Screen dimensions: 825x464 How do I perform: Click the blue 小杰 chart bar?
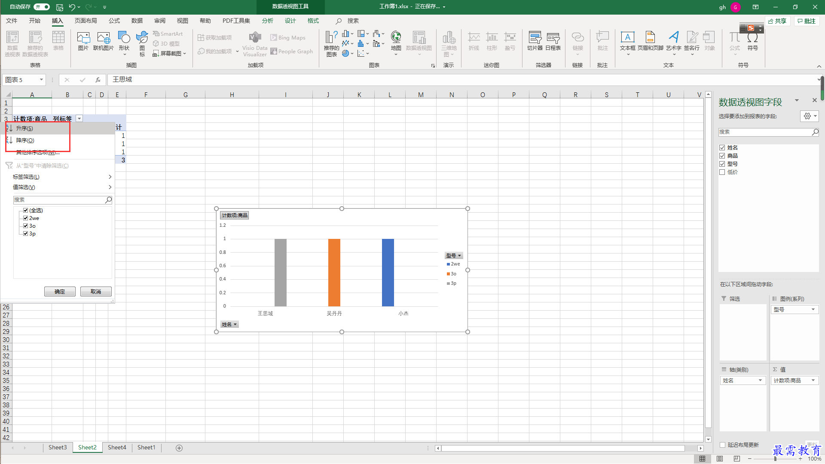click(388, 272)
